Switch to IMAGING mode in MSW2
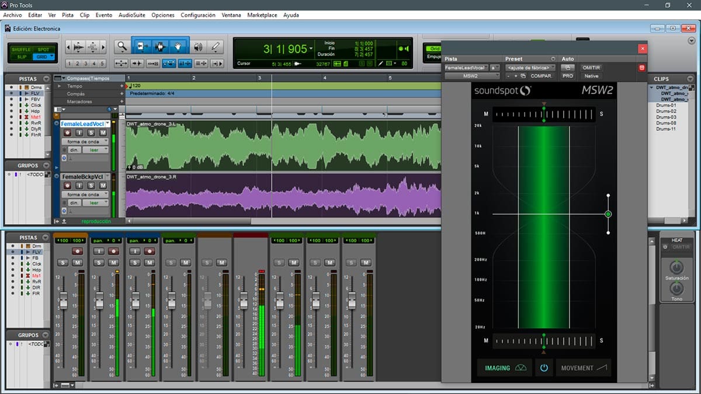This screenshot has width=701, height=394. [504, 368]
